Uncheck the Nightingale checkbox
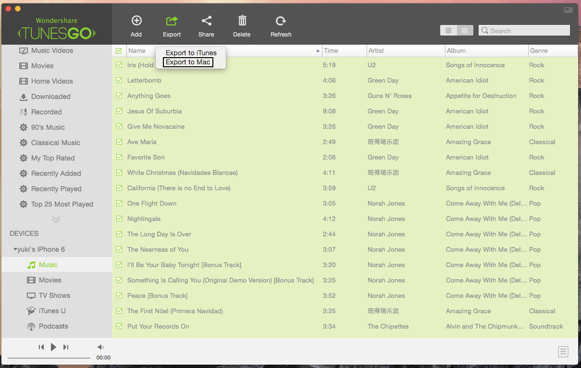Viewport: 581px width, 368px height. (119, 219)
